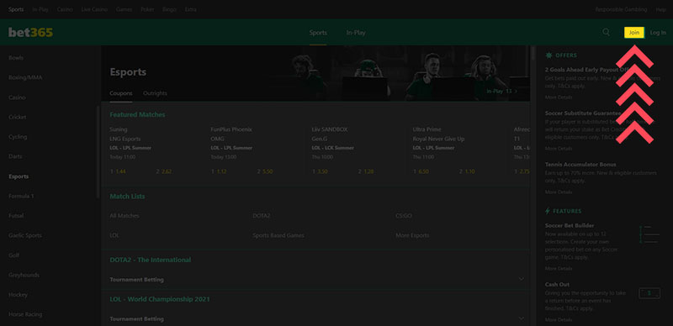Select Cricket in the sidebar
This screenshot has width=673, height=326.
[18, 117]
